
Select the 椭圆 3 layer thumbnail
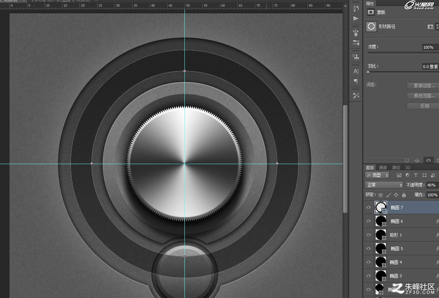coord(381,276)
